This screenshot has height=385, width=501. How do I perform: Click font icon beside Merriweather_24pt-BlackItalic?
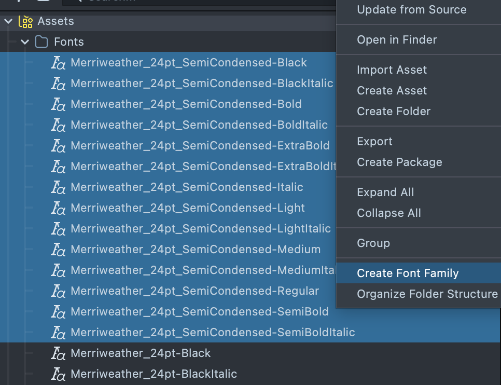[58, 374]
